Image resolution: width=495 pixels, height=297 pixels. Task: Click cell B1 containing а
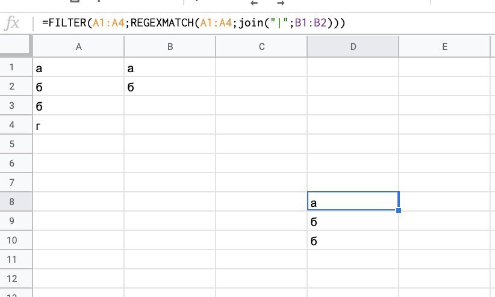coord(170,67)
